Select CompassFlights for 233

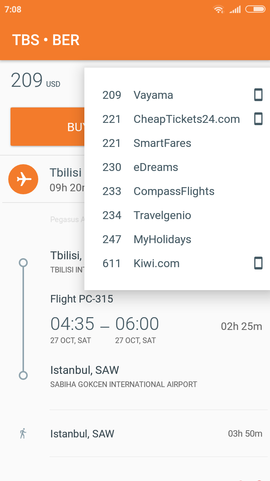pyautogui.click(x=174, y=191)
